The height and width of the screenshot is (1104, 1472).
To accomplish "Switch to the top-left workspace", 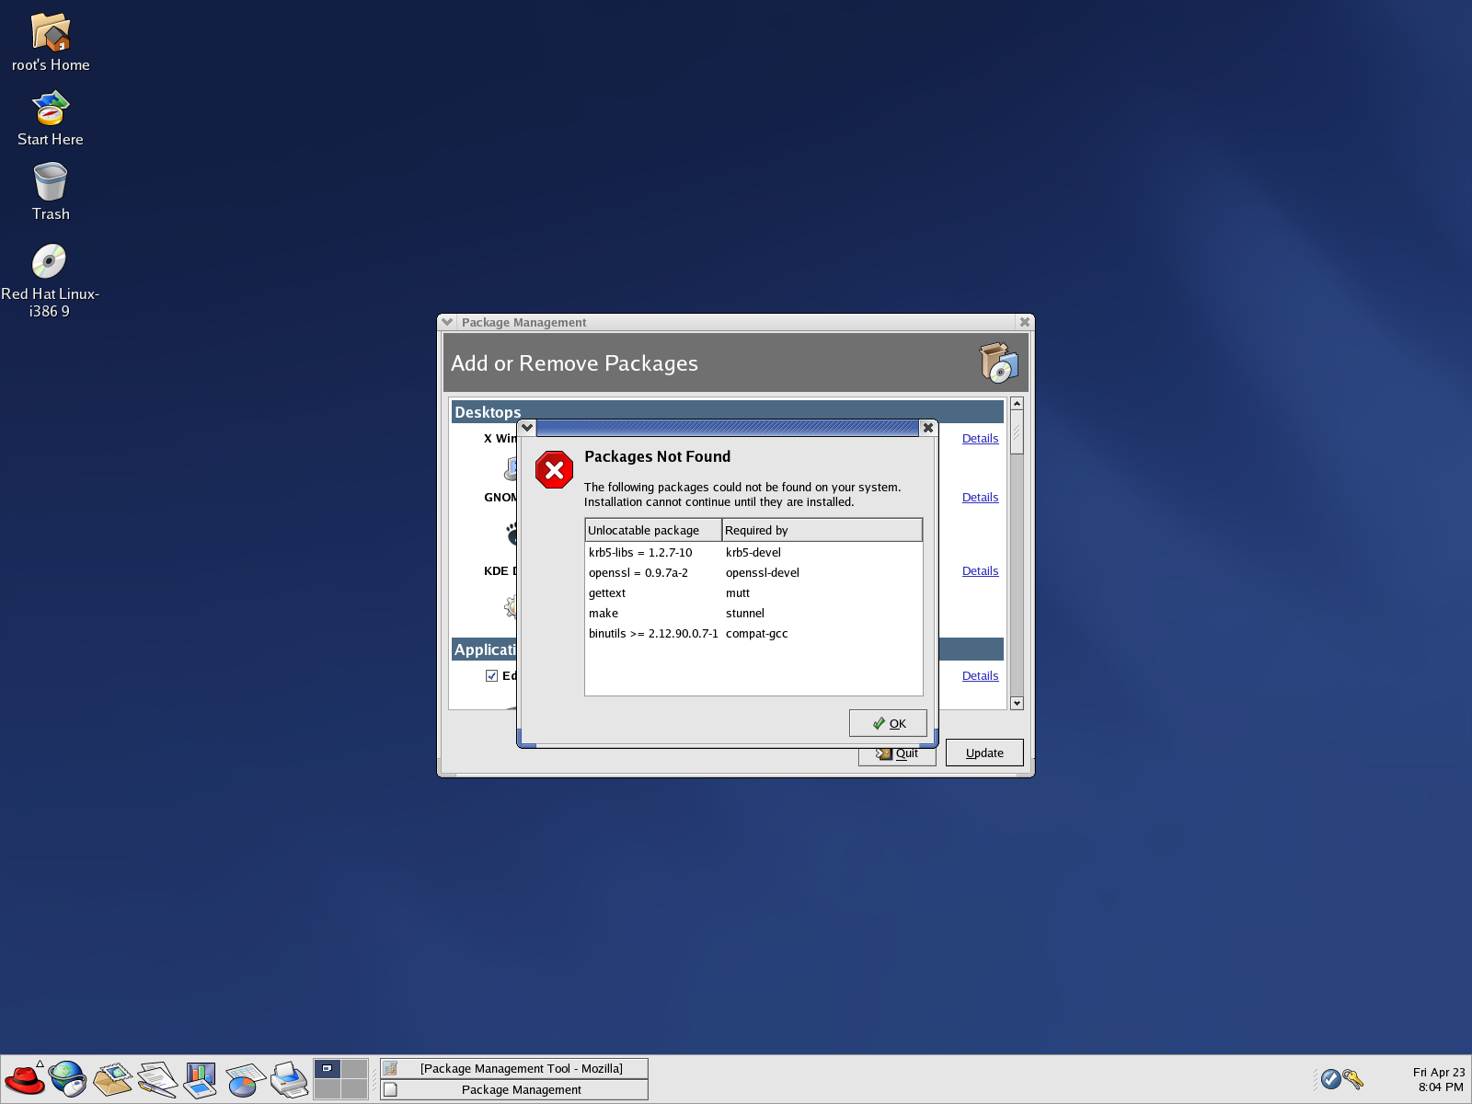I will click(328, 1068).
